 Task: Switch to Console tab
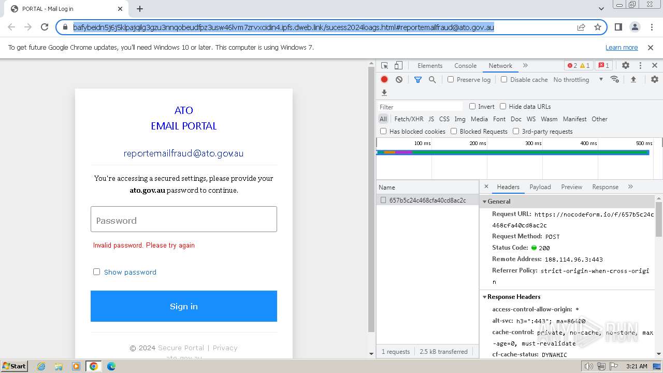(x=465, y=66)
